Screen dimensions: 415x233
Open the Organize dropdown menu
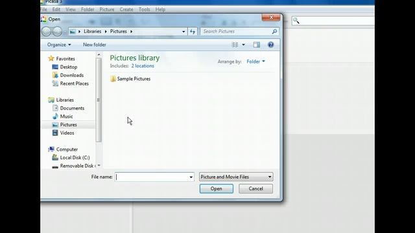click(x=59, y=45)
